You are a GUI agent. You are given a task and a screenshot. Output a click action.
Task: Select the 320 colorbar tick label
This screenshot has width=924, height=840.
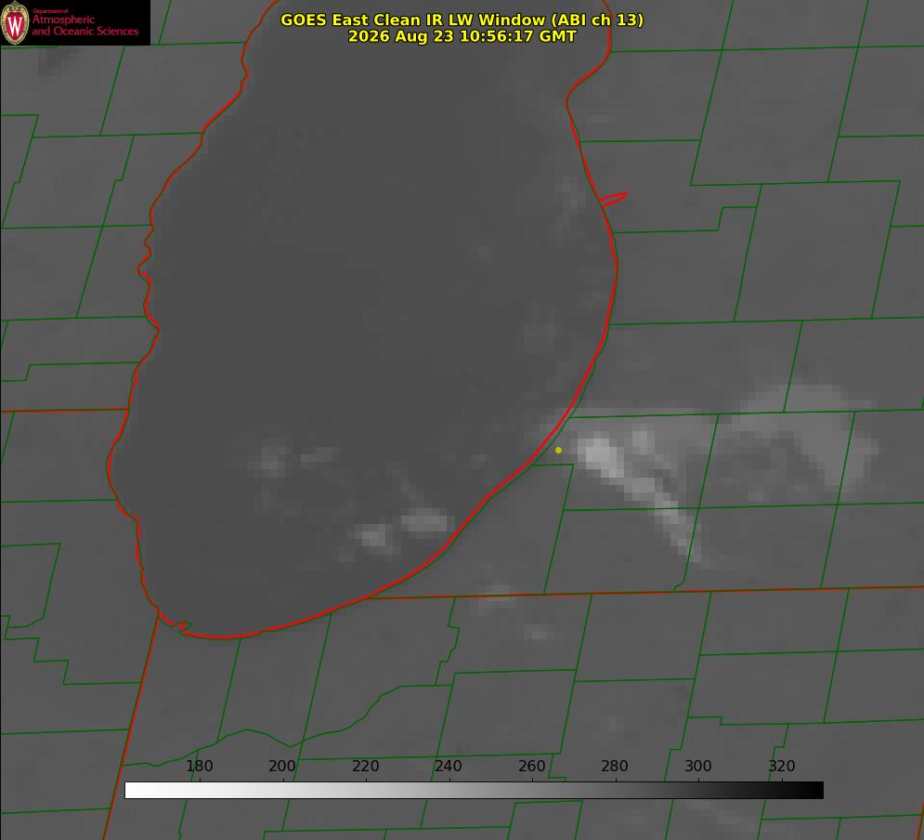pyautogui.click(x=782, y=766)
